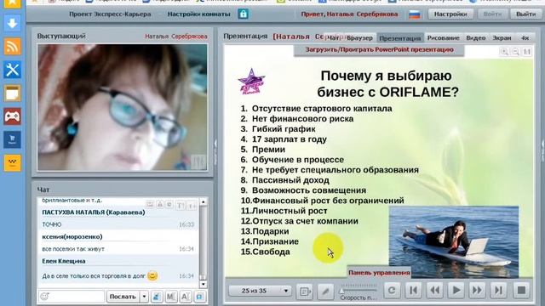The width and height of the screenshot is (545, 306).
Task: Click the surfboard photo on the slide
Action: 454,241
